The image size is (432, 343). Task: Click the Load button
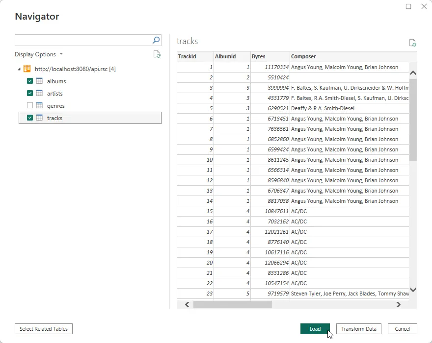[x=315, y=329]
